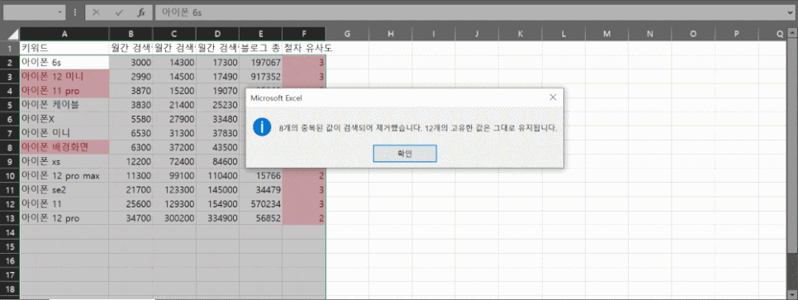This screenshot has height=300, width=798.
Task: Select the cell with value 37200
Action: pos(174,147)
